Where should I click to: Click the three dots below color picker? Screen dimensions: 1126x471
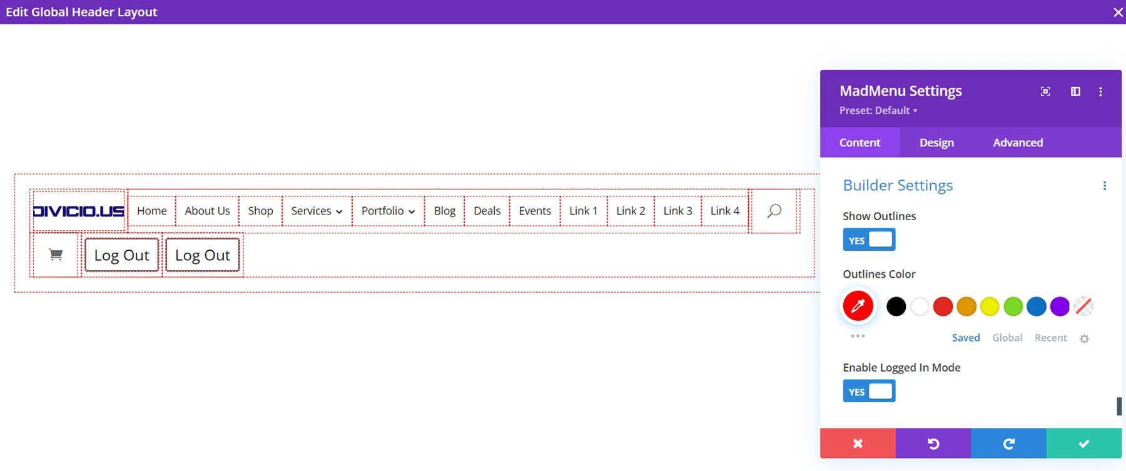click(x=858, y=336)
